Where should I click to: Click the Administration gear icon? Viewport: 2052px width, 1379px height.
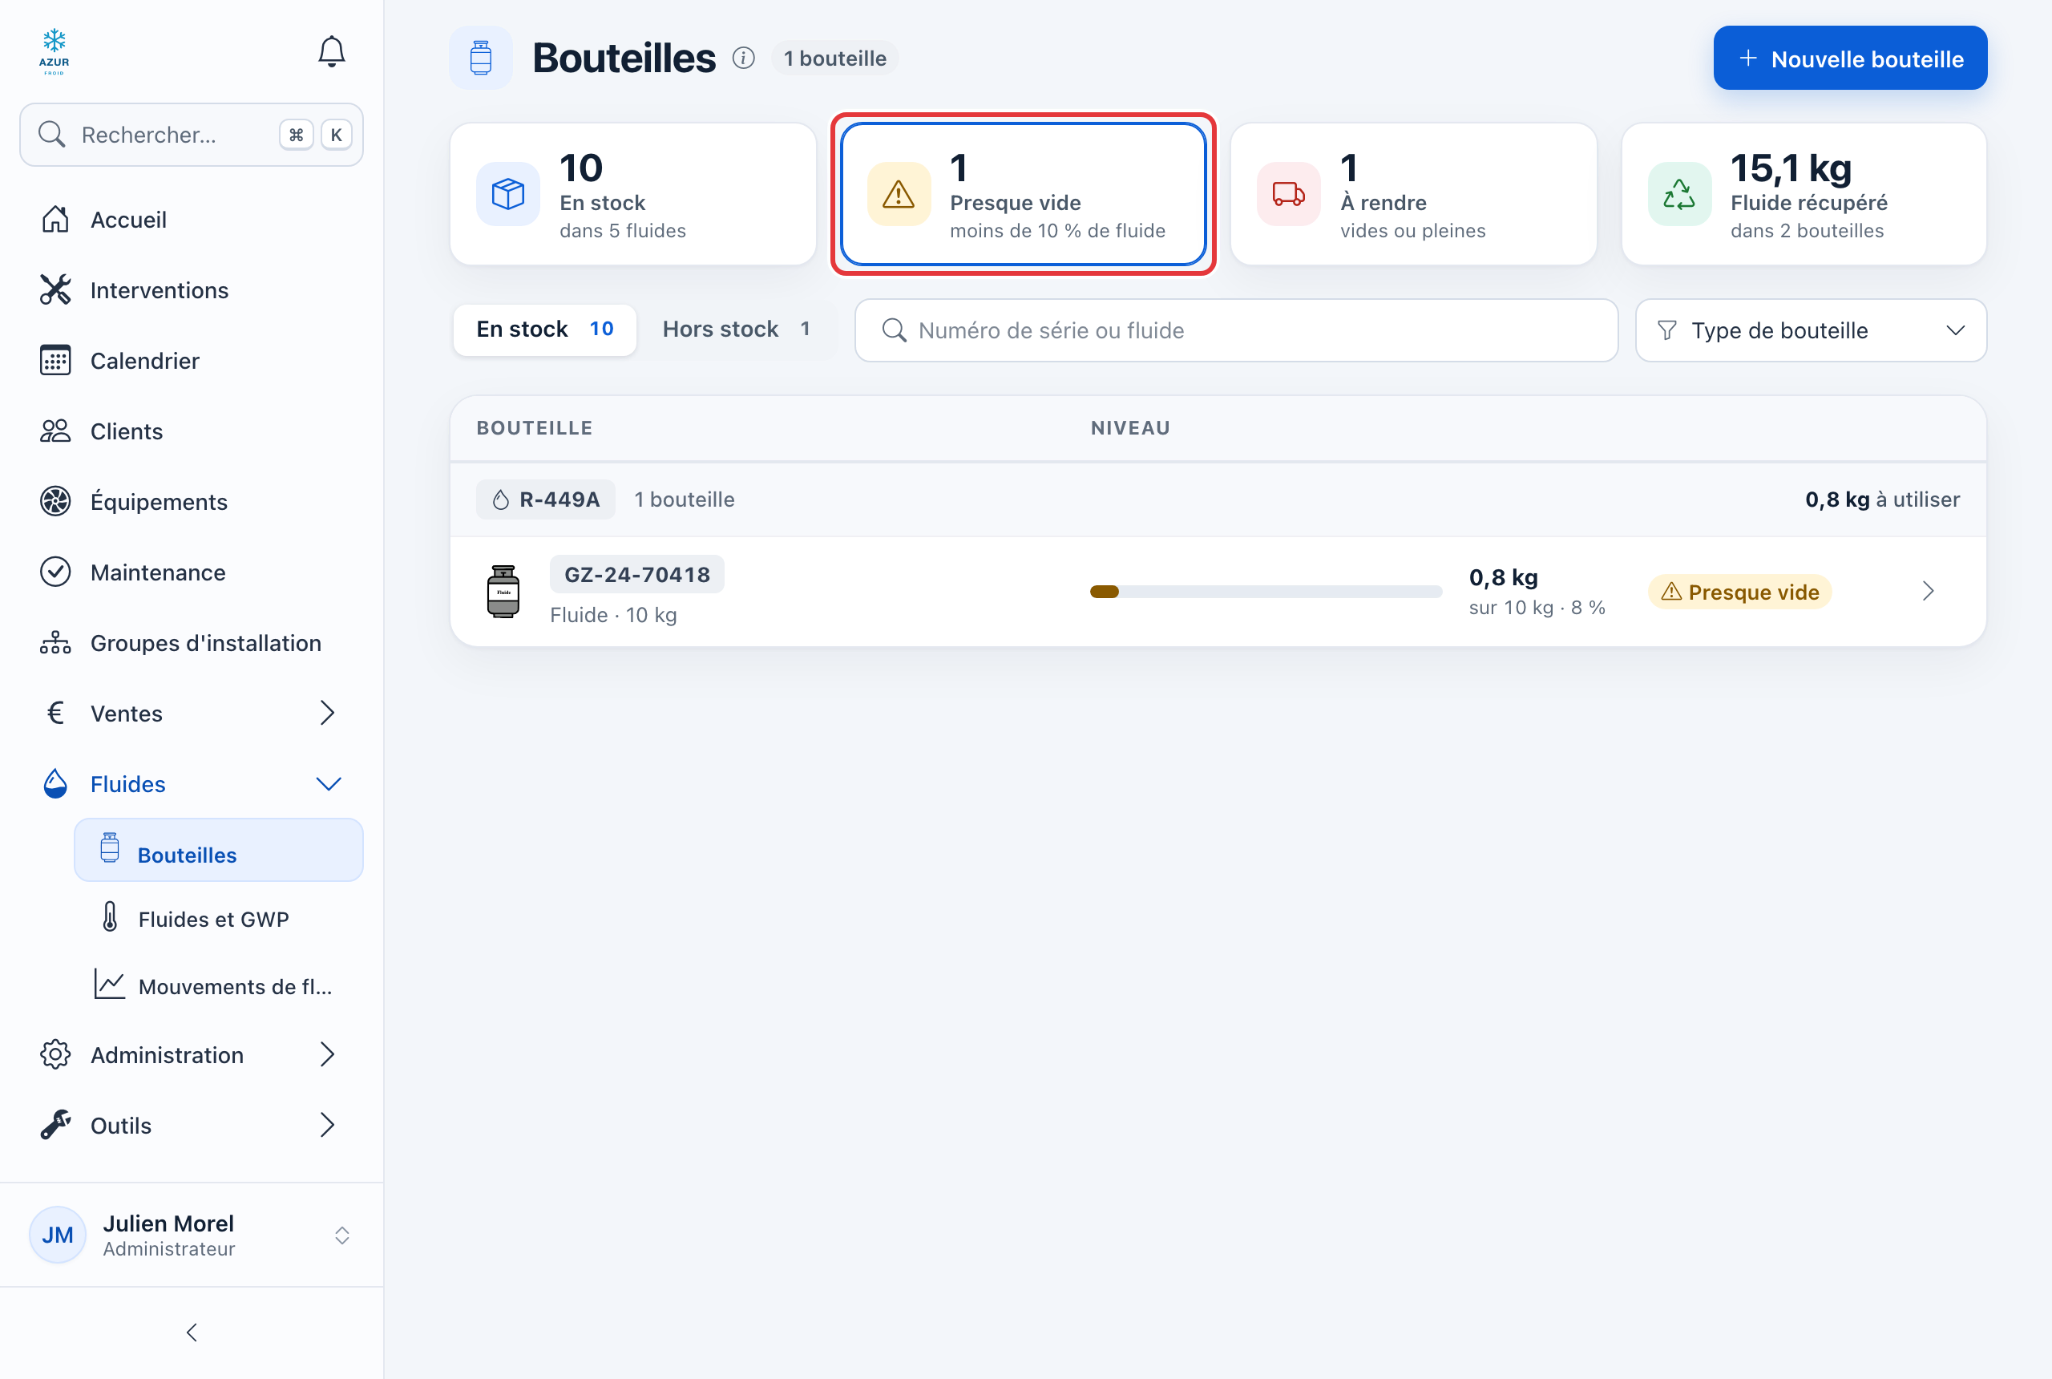coord(55,1053)
